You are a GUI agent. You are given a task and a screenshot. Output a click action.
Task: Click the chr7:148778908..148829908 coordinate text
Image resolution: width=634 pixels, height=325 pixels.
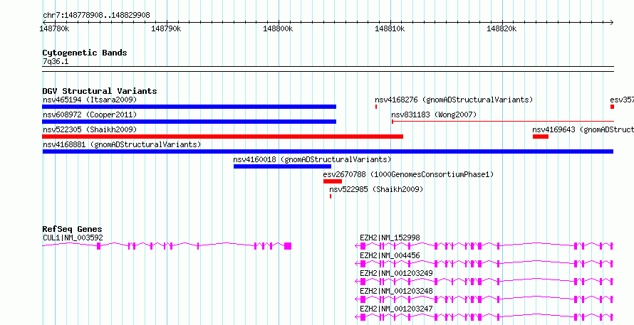(96, 16)
